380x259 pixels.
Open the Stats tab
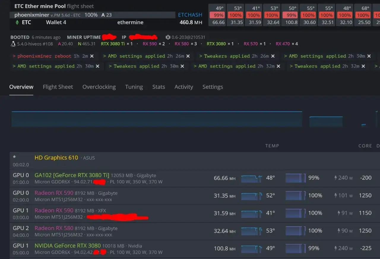[x=159, y=87]
